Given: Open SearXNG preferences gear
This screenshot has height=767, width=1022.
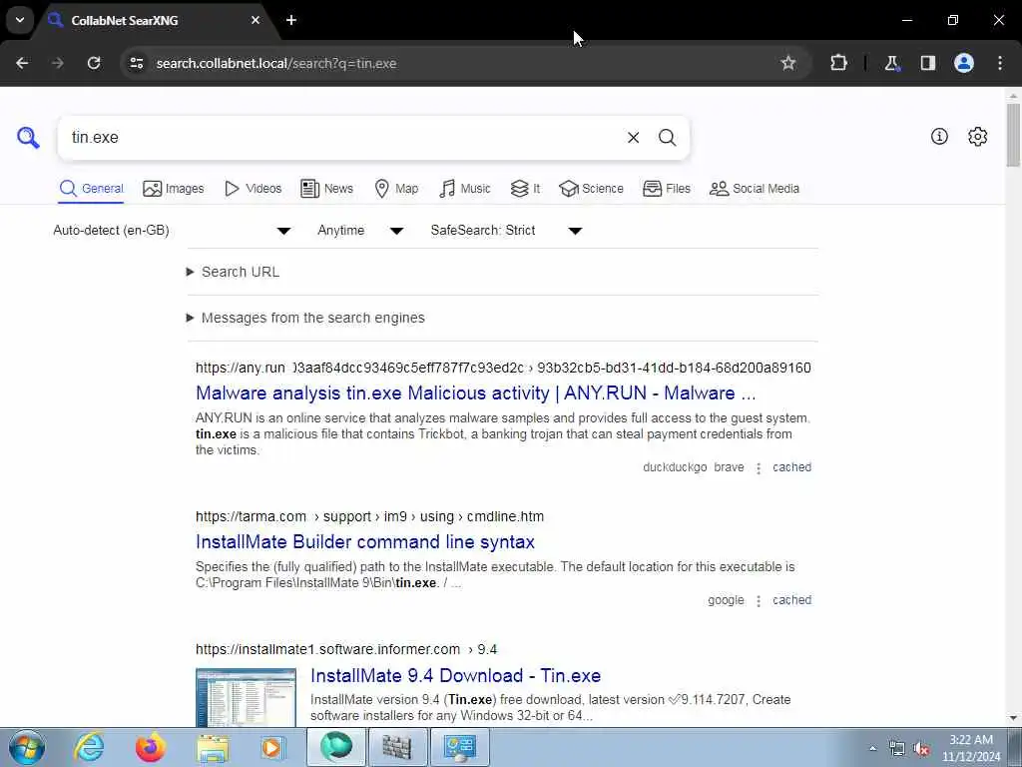Looking at the screenshot, I should coord(977,136).
